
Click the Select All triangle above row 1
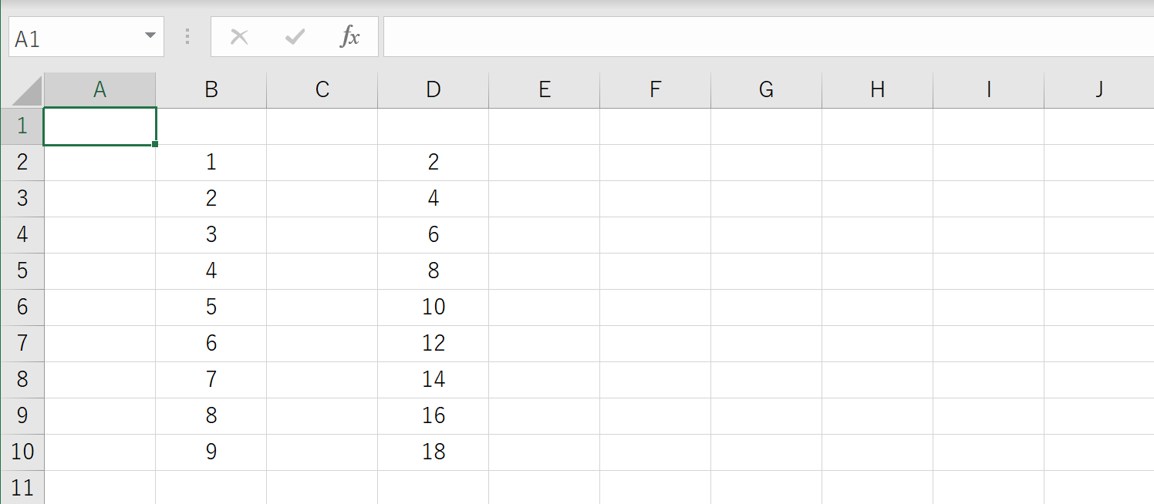pyautogui.click(x=22, y=89)
